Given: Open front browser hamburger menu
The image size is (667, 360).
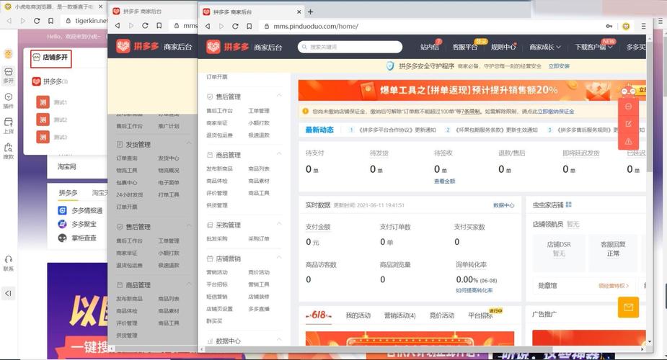Looking at the screenshot, I should click(644, 27).
